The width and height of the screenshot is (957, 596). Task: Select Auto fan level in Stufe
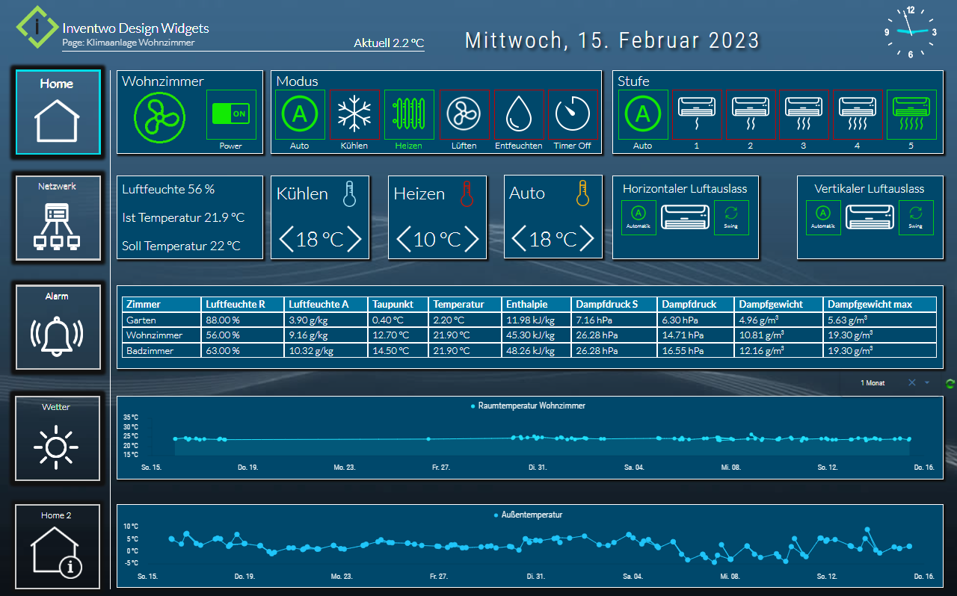point(642,114)
